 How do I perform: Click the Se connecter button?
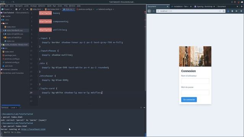[189, 100]
